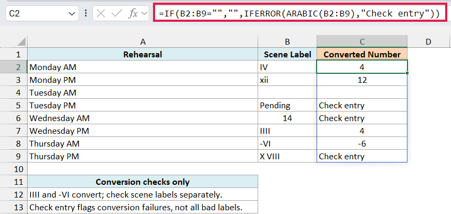Viewport: 451px width, 214px height.
Task: Expand the dropdown beside the fx icon
Action: click(144, 14)
